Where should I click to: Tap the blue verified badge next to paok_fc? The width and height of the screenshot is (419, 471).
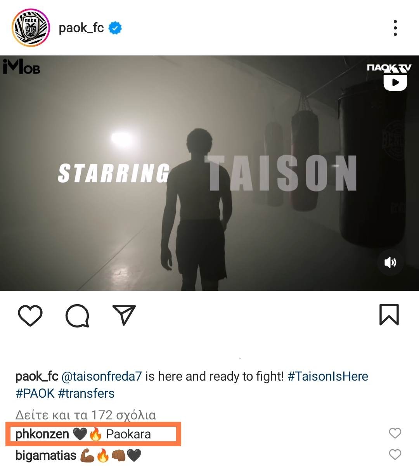[115, 28]
